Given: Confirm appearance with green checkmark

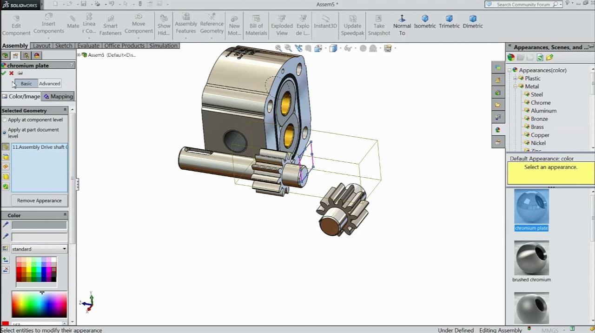Looking at the screenshot, I should pyautogui.click(x=4, y=73).
